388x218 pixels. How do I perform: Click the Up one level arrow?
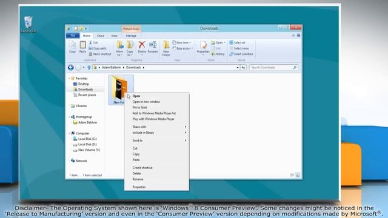click(x=89, y=67)
